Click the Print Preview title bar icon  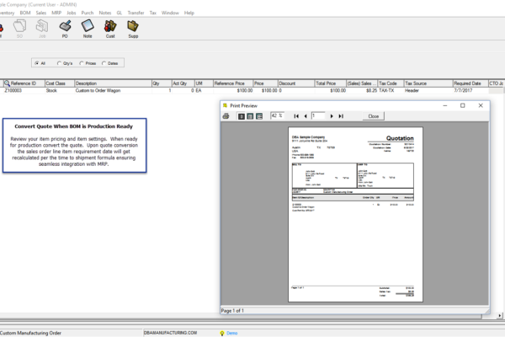click(x=225, y=105)
